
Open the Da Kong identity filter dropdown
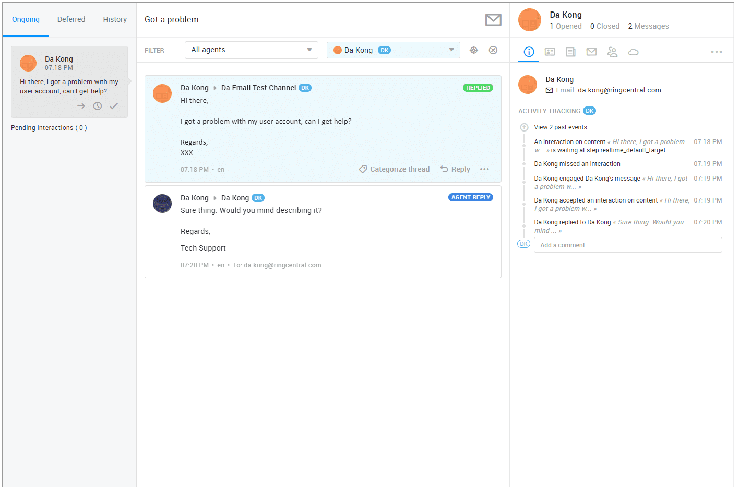(393, 50)
